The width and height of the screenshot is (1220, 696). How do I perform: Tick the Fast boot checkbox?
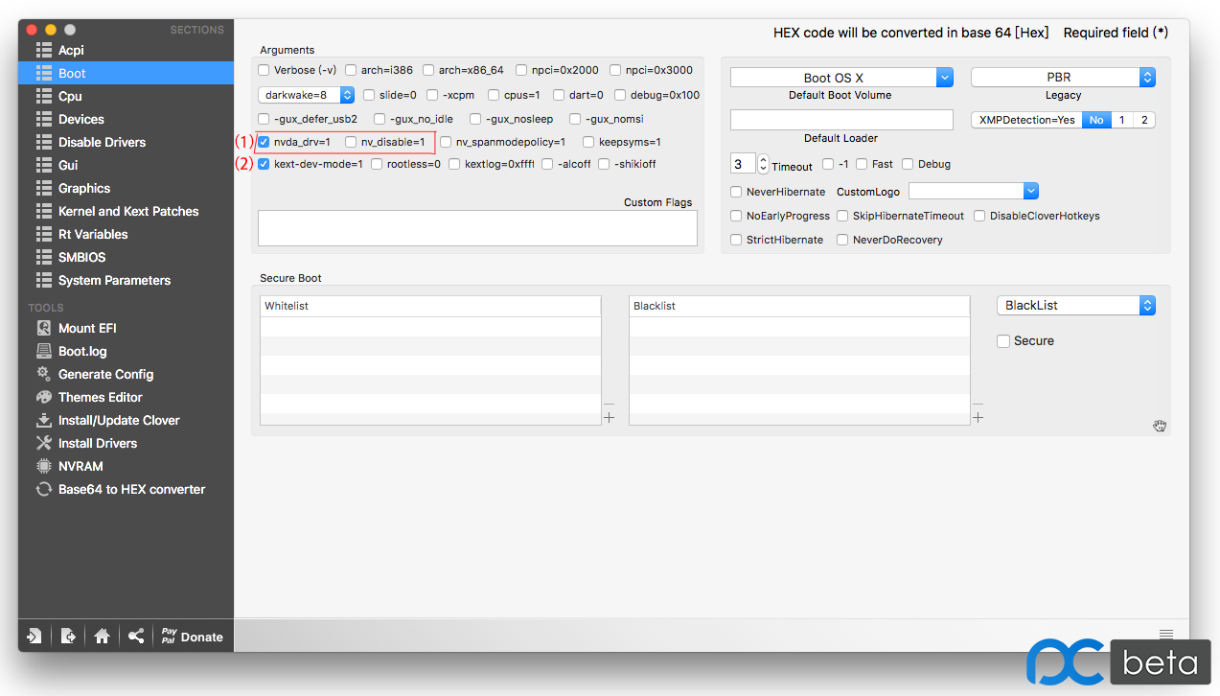pos(862,165)
